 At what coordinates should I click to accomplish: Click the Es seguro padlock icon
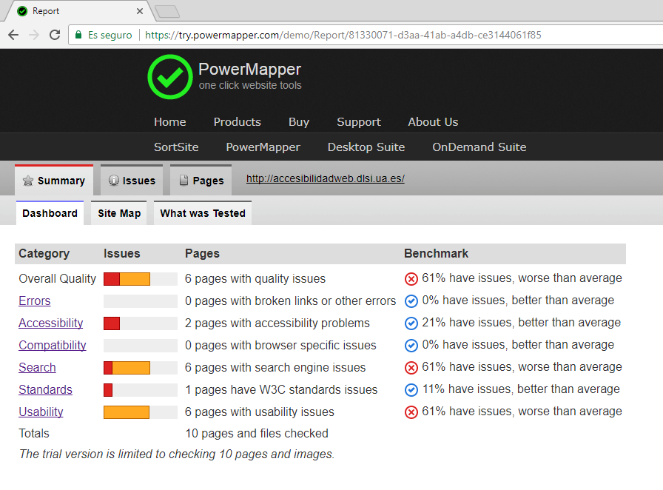pos(77,34)
